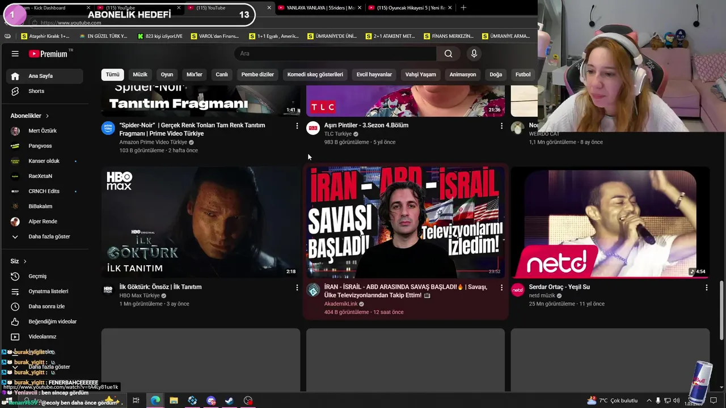Open options menu for İran-İsrail video
This screenshot has height=408, width=726.
point(501,288)
